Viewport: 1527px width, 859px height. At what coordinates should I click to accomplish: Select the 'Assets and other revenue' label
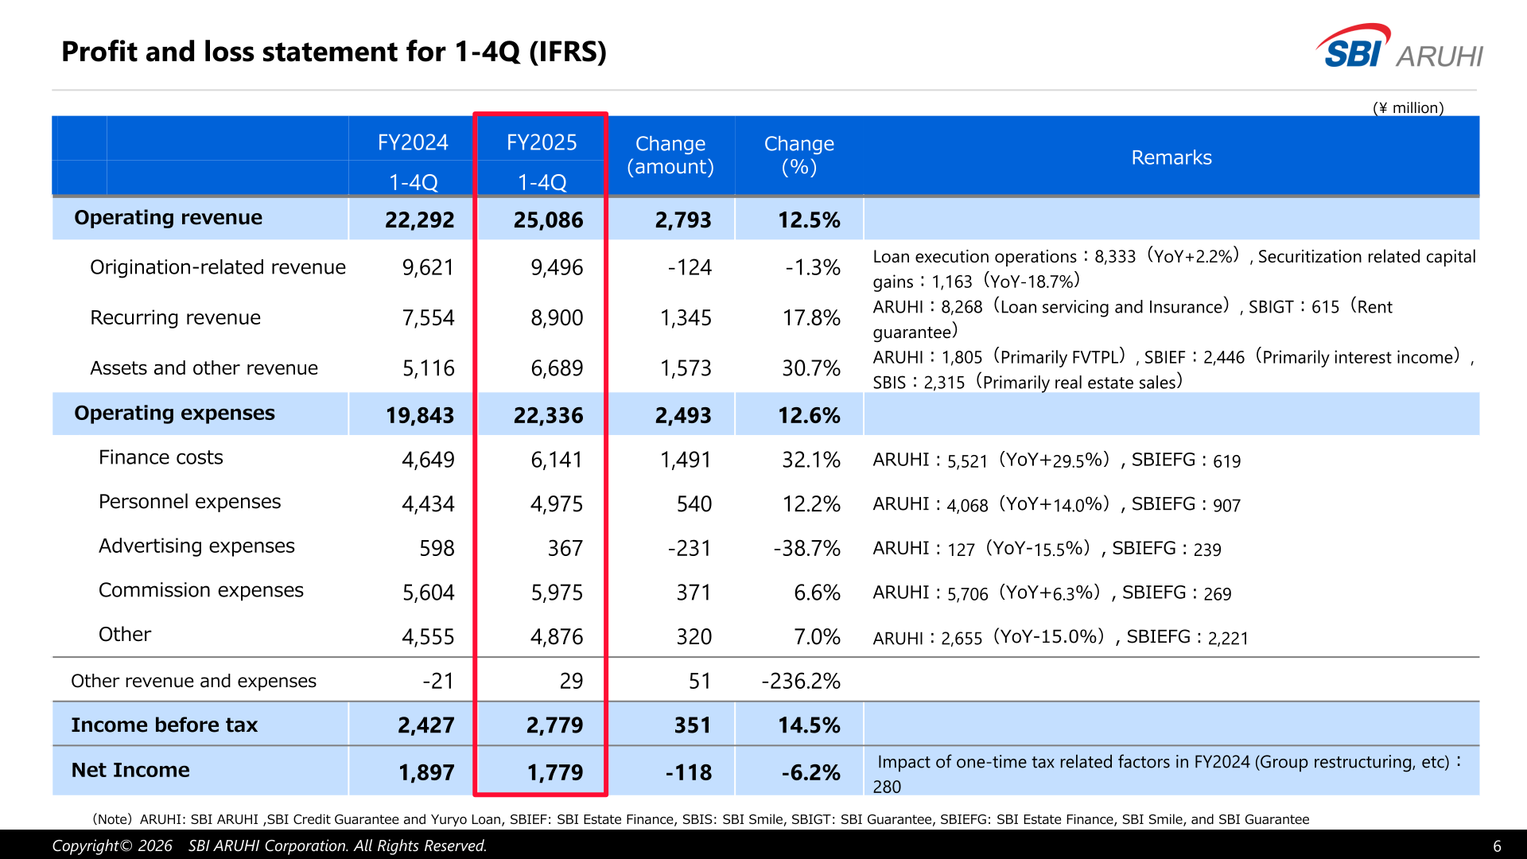point(204,368)
